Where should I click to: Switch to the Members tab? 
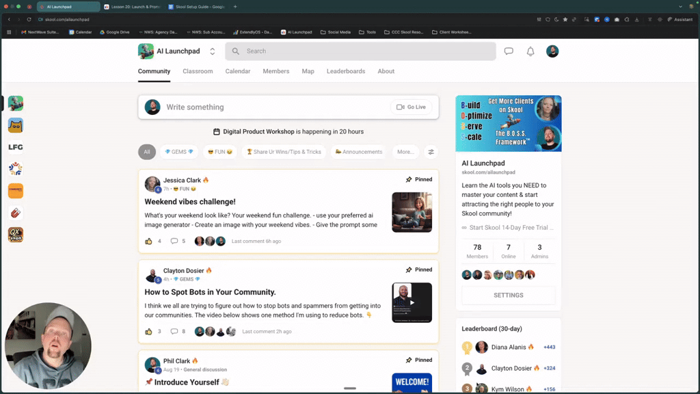(276, 71)
